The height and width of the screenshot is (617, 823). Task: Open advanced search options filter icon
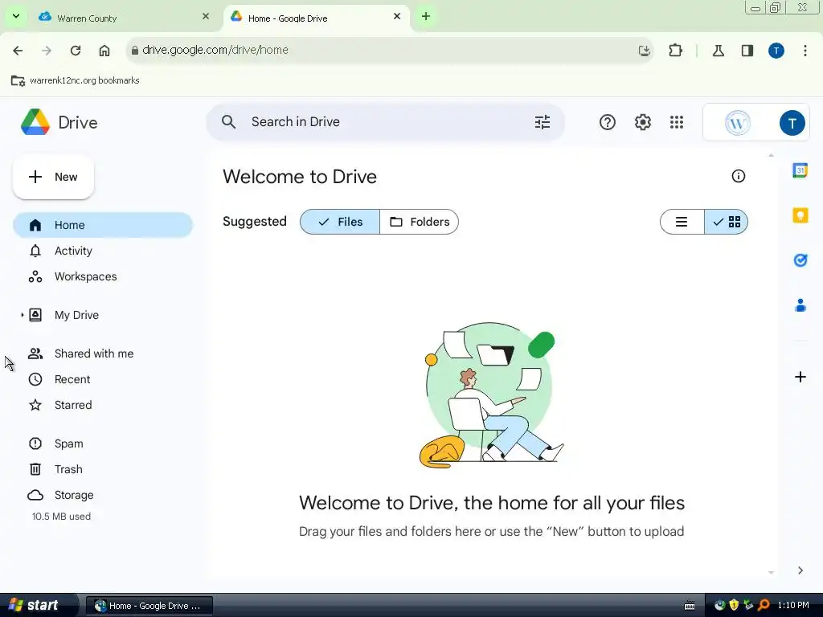click(x=543, y=122)
